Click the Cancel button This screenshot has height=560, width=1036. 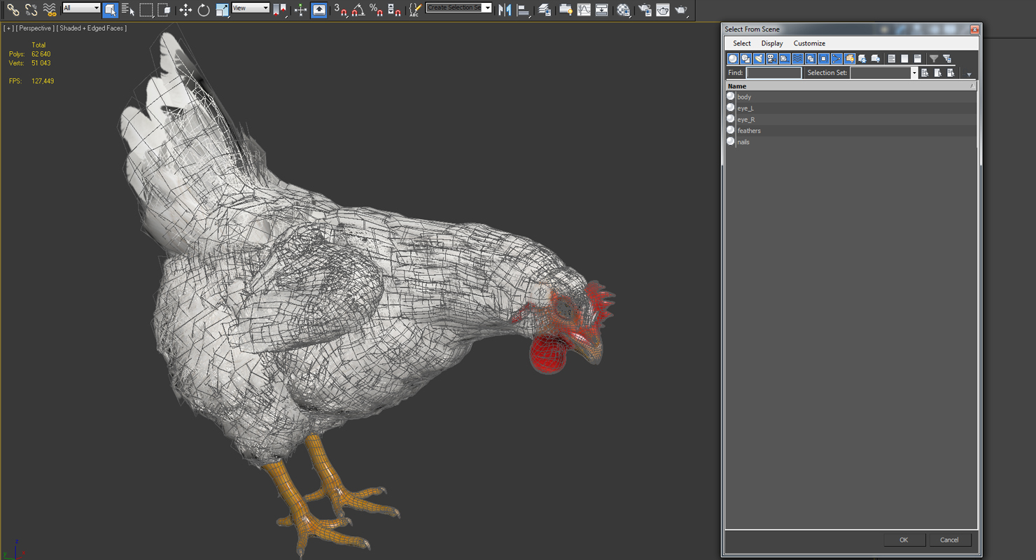tap(949, 540)
